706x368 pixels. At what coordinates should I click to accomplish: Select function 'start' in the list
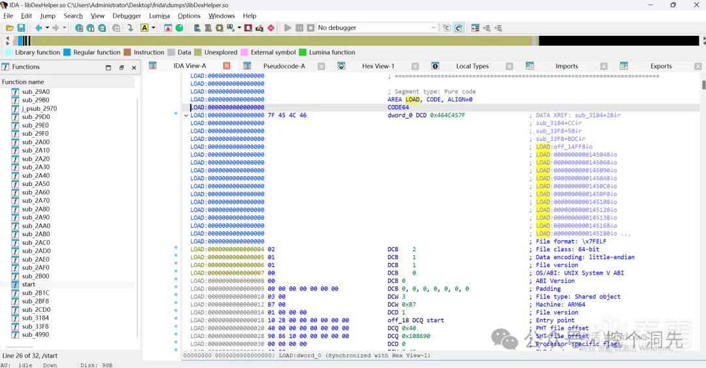point(28,284)
